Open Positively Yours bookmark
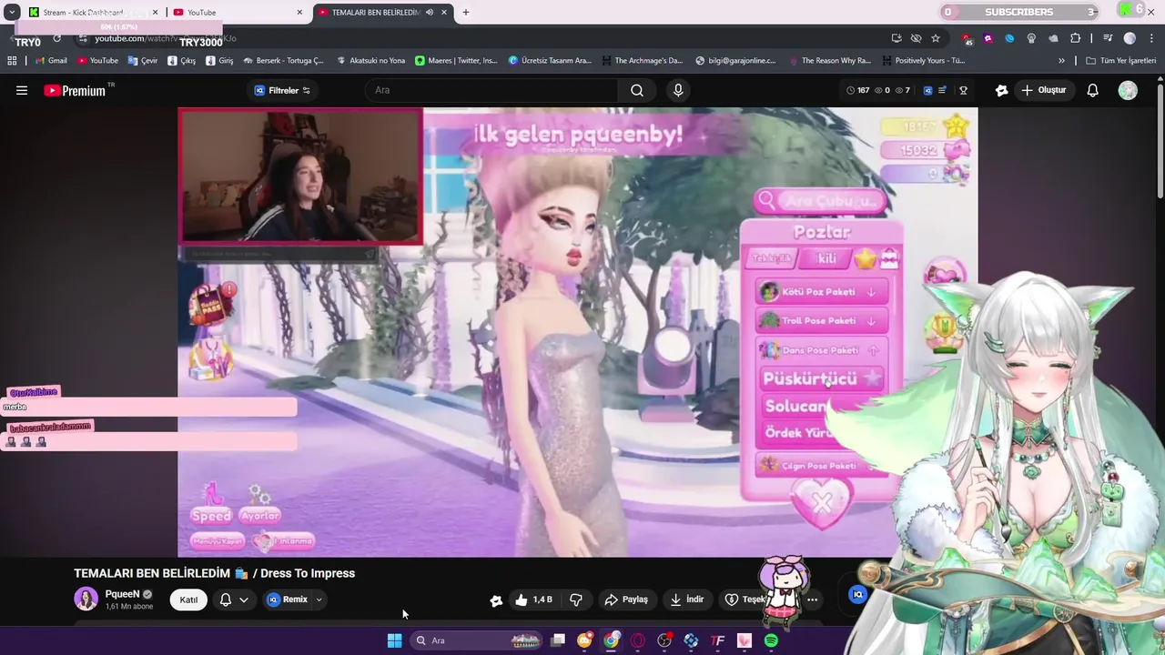 pos(923,61)
